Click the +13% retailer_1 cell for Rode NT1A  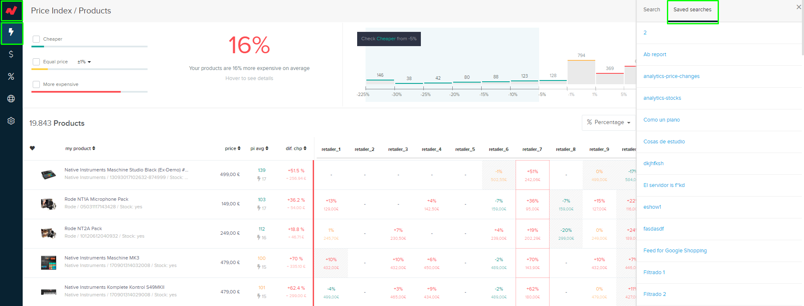pos(331,205)
